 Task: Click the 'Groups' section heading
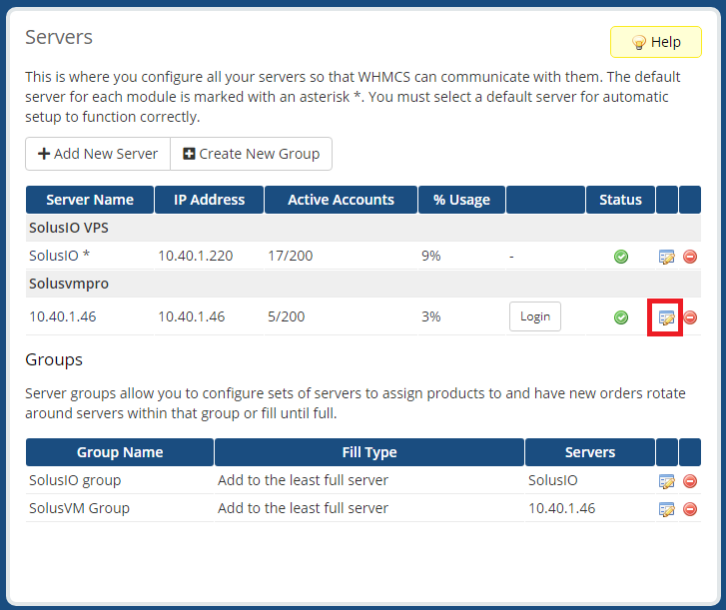pyautogui.click(x=54, y=359)
